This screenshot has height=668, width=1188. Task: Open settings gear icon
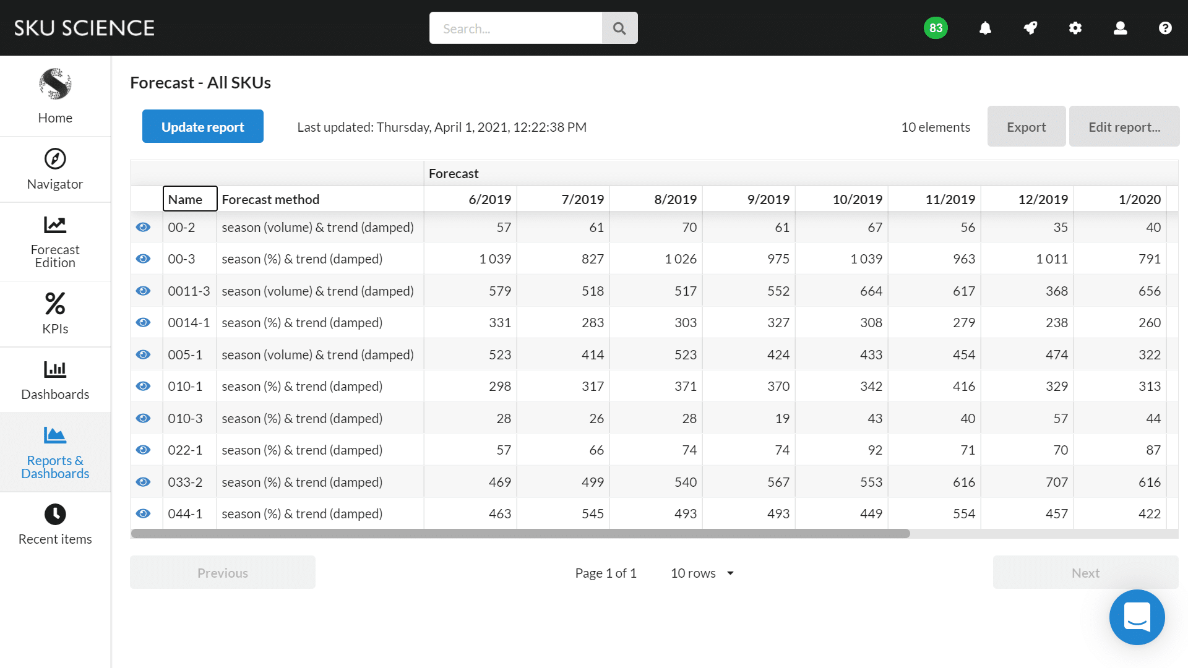[x=1075, y=28]
